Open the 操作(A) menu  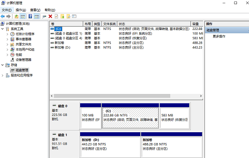[x=21, y=10]
